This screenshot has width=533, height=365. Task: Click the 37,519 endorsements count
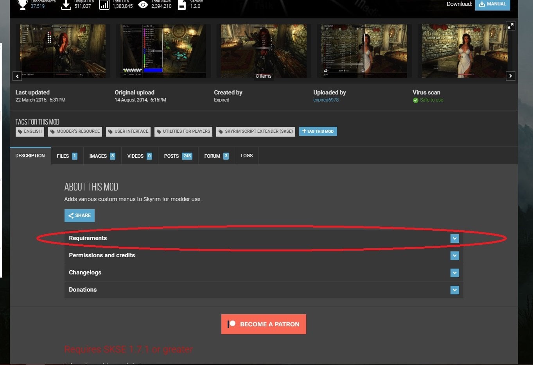38,6
